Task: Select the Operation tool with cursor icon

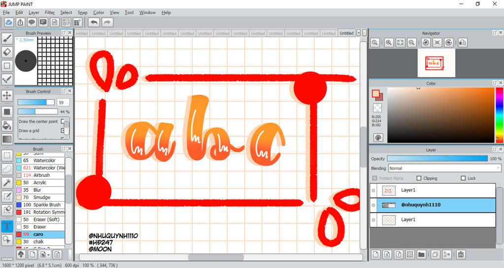Action: point(7,240)
